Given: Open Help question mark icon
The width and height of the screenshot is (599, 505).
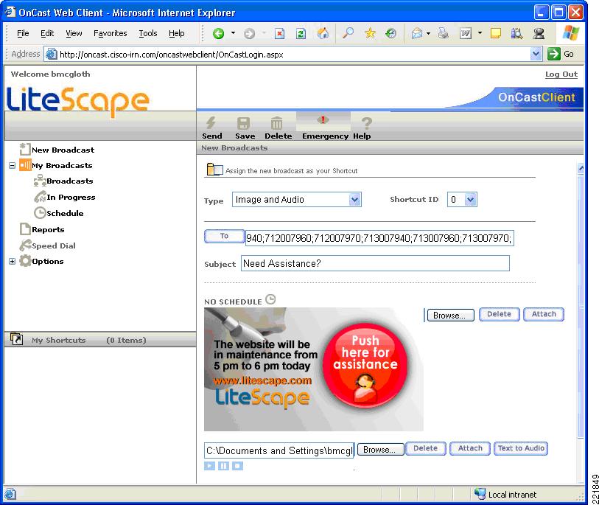Looking at the screenshot, I should tap(366, 123).
